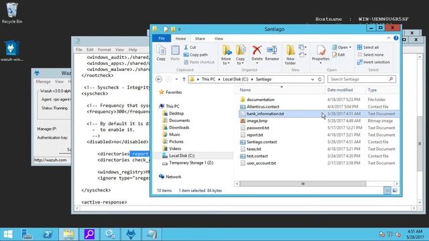Open the Manage menu in Wazuh window

pos(43,82)
